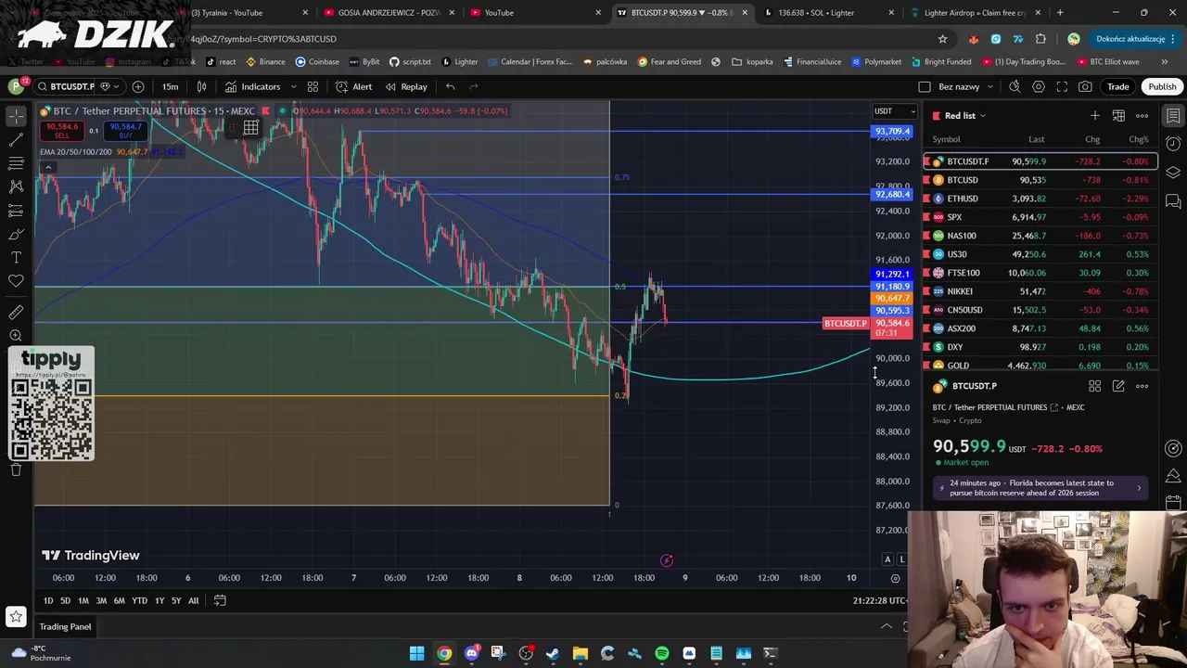The width and height of the screenshot is (1187, 668).
Task: Open the chat icon in right sidebar
Action: [1173, 201]
